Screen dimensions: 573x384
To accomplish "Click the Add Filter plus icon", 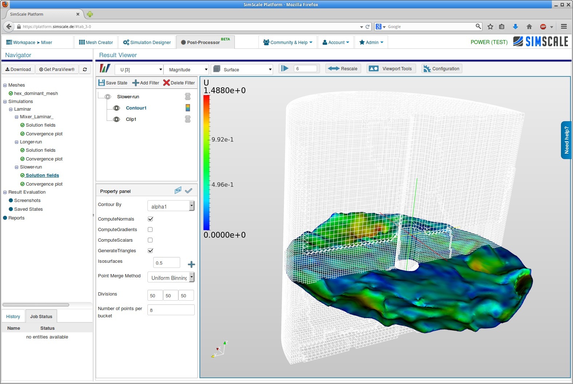I will click(x=135, y=83).
